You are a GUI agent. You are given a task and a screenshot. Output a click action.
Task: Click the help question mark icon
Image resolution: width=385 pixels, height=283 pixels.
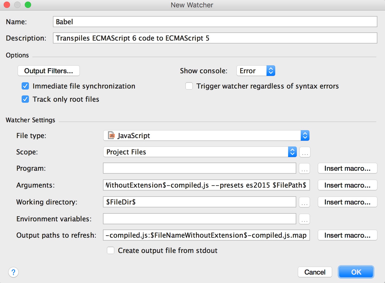click(x=13, y=272)
